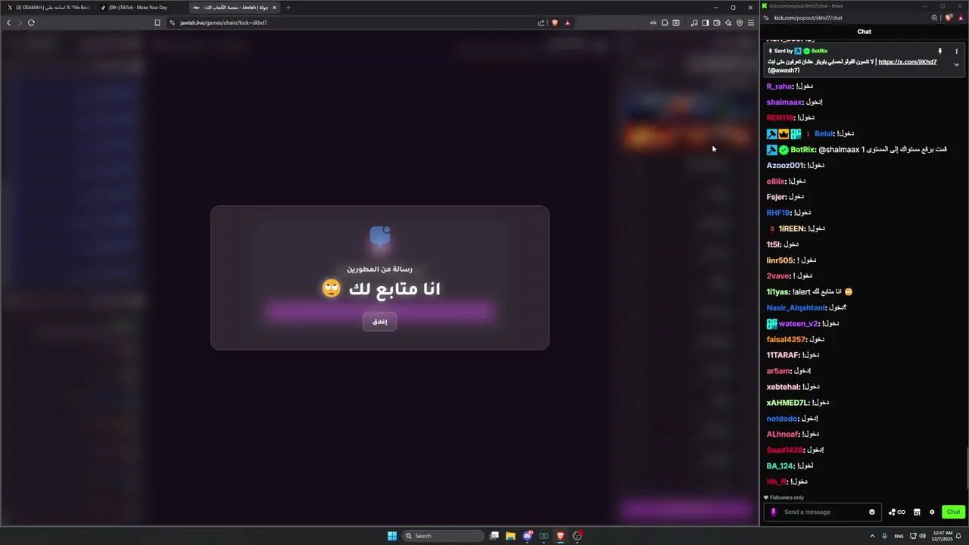Click the taskbar Search box
969x545 pixels.
point(442,536)
